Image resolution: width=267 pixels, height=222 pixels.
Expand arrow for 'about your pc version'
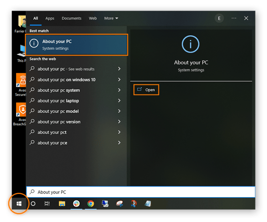[x=119, y=122]
